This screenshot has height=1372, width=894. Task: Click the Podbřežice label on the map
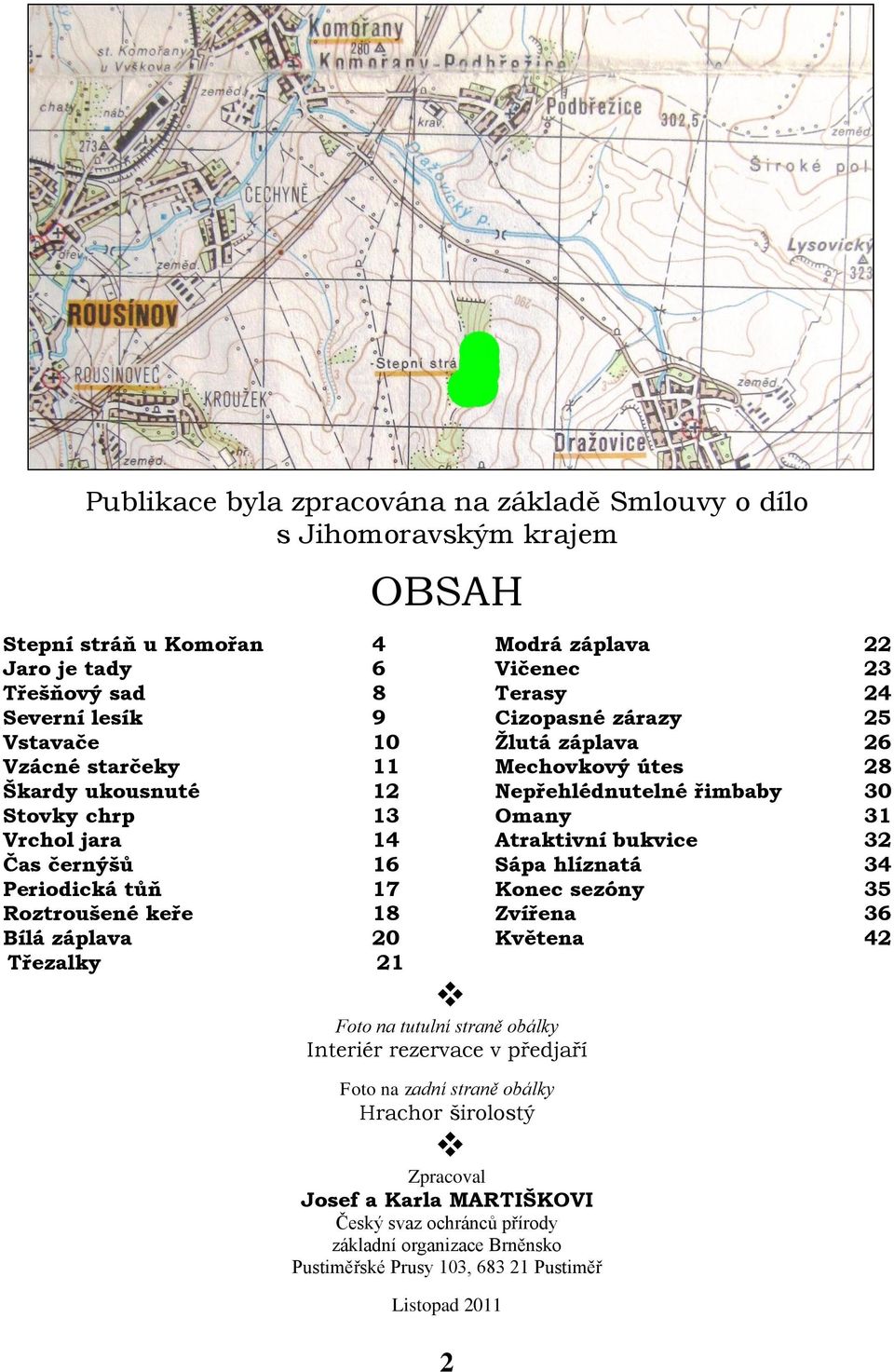coord(594,106)
